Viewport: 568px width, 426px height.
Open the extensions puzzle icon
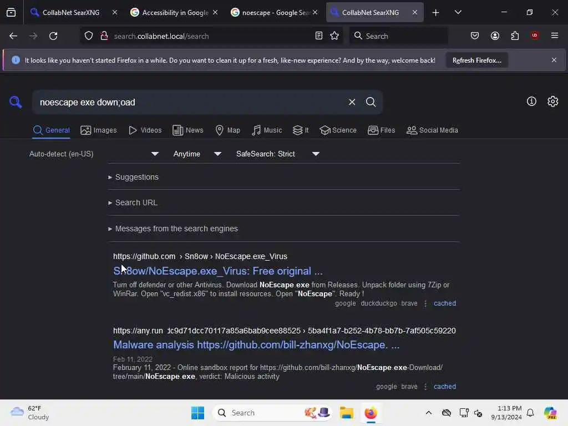tap(515, 36)
